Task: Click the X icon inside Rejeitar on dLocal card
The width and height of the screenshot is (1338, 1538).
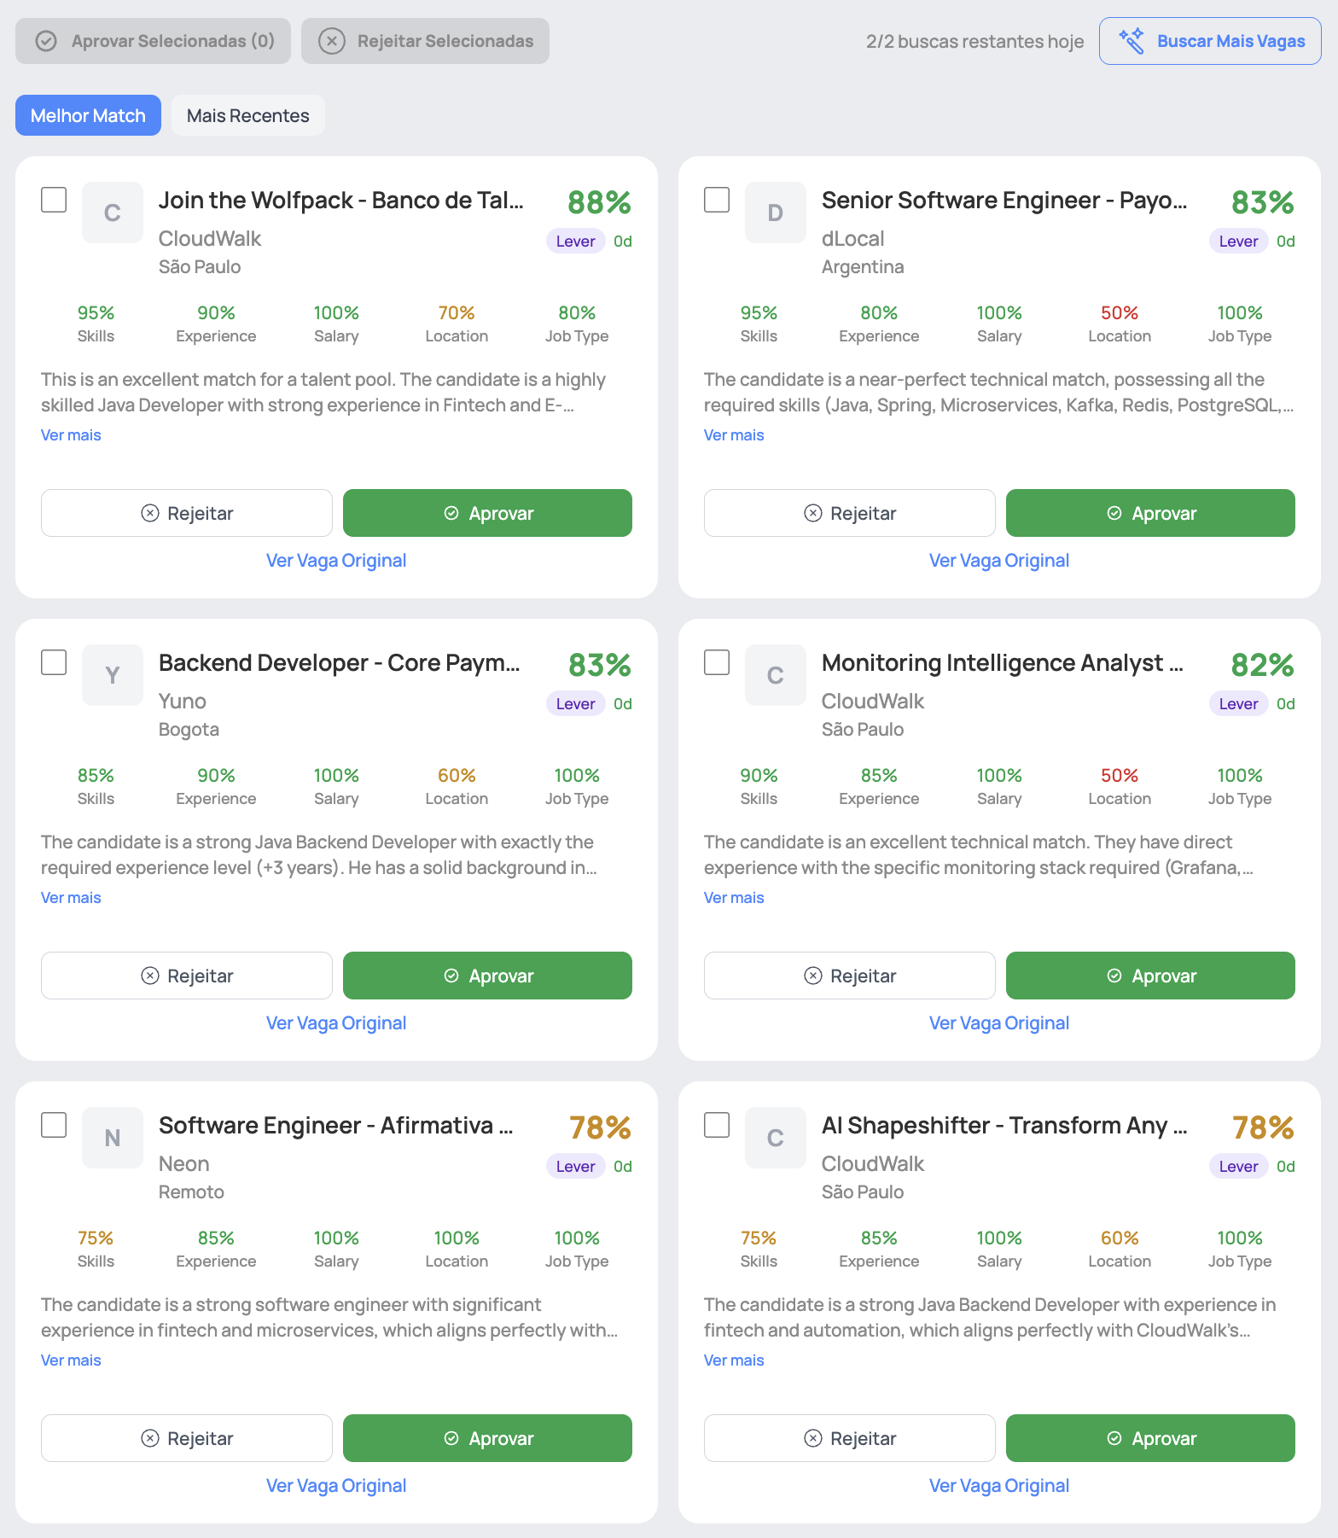Action: coord(813,513)
